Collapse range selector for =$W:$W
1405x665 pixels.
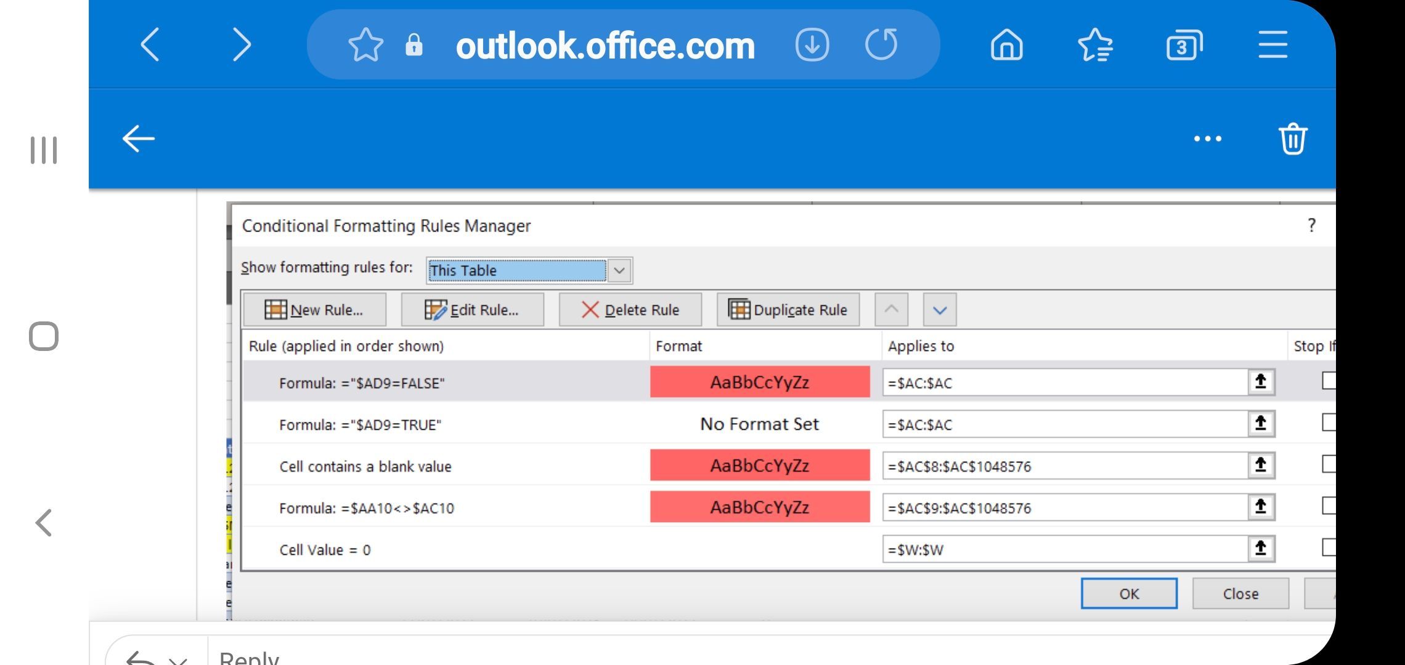[1260, 548]
